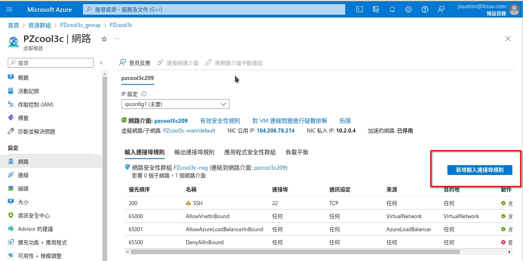Open portal settings gear icon

tap(409, 9)
